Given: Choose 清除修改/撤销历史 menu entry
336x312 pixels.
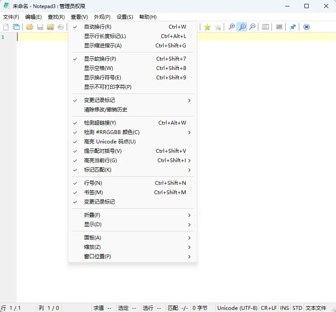Looking at the screenshot, I should tap(132, 110).
